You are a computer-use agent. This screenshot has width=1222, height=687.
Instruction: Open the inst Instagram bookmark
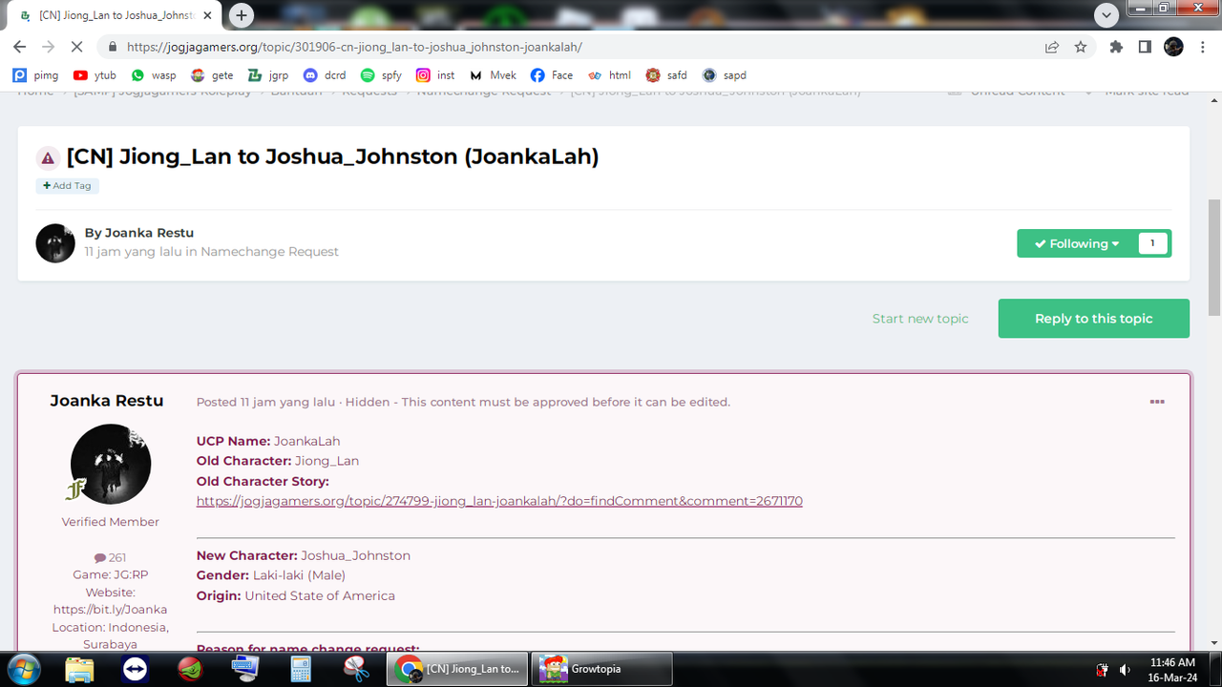coord(436,75)
